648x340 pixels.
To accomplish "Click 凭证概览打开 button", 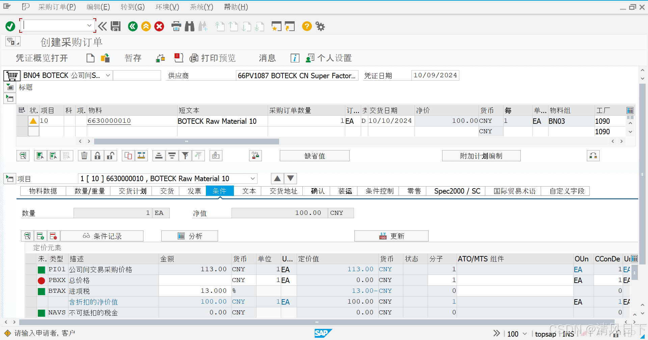I will tap(42, 58).
